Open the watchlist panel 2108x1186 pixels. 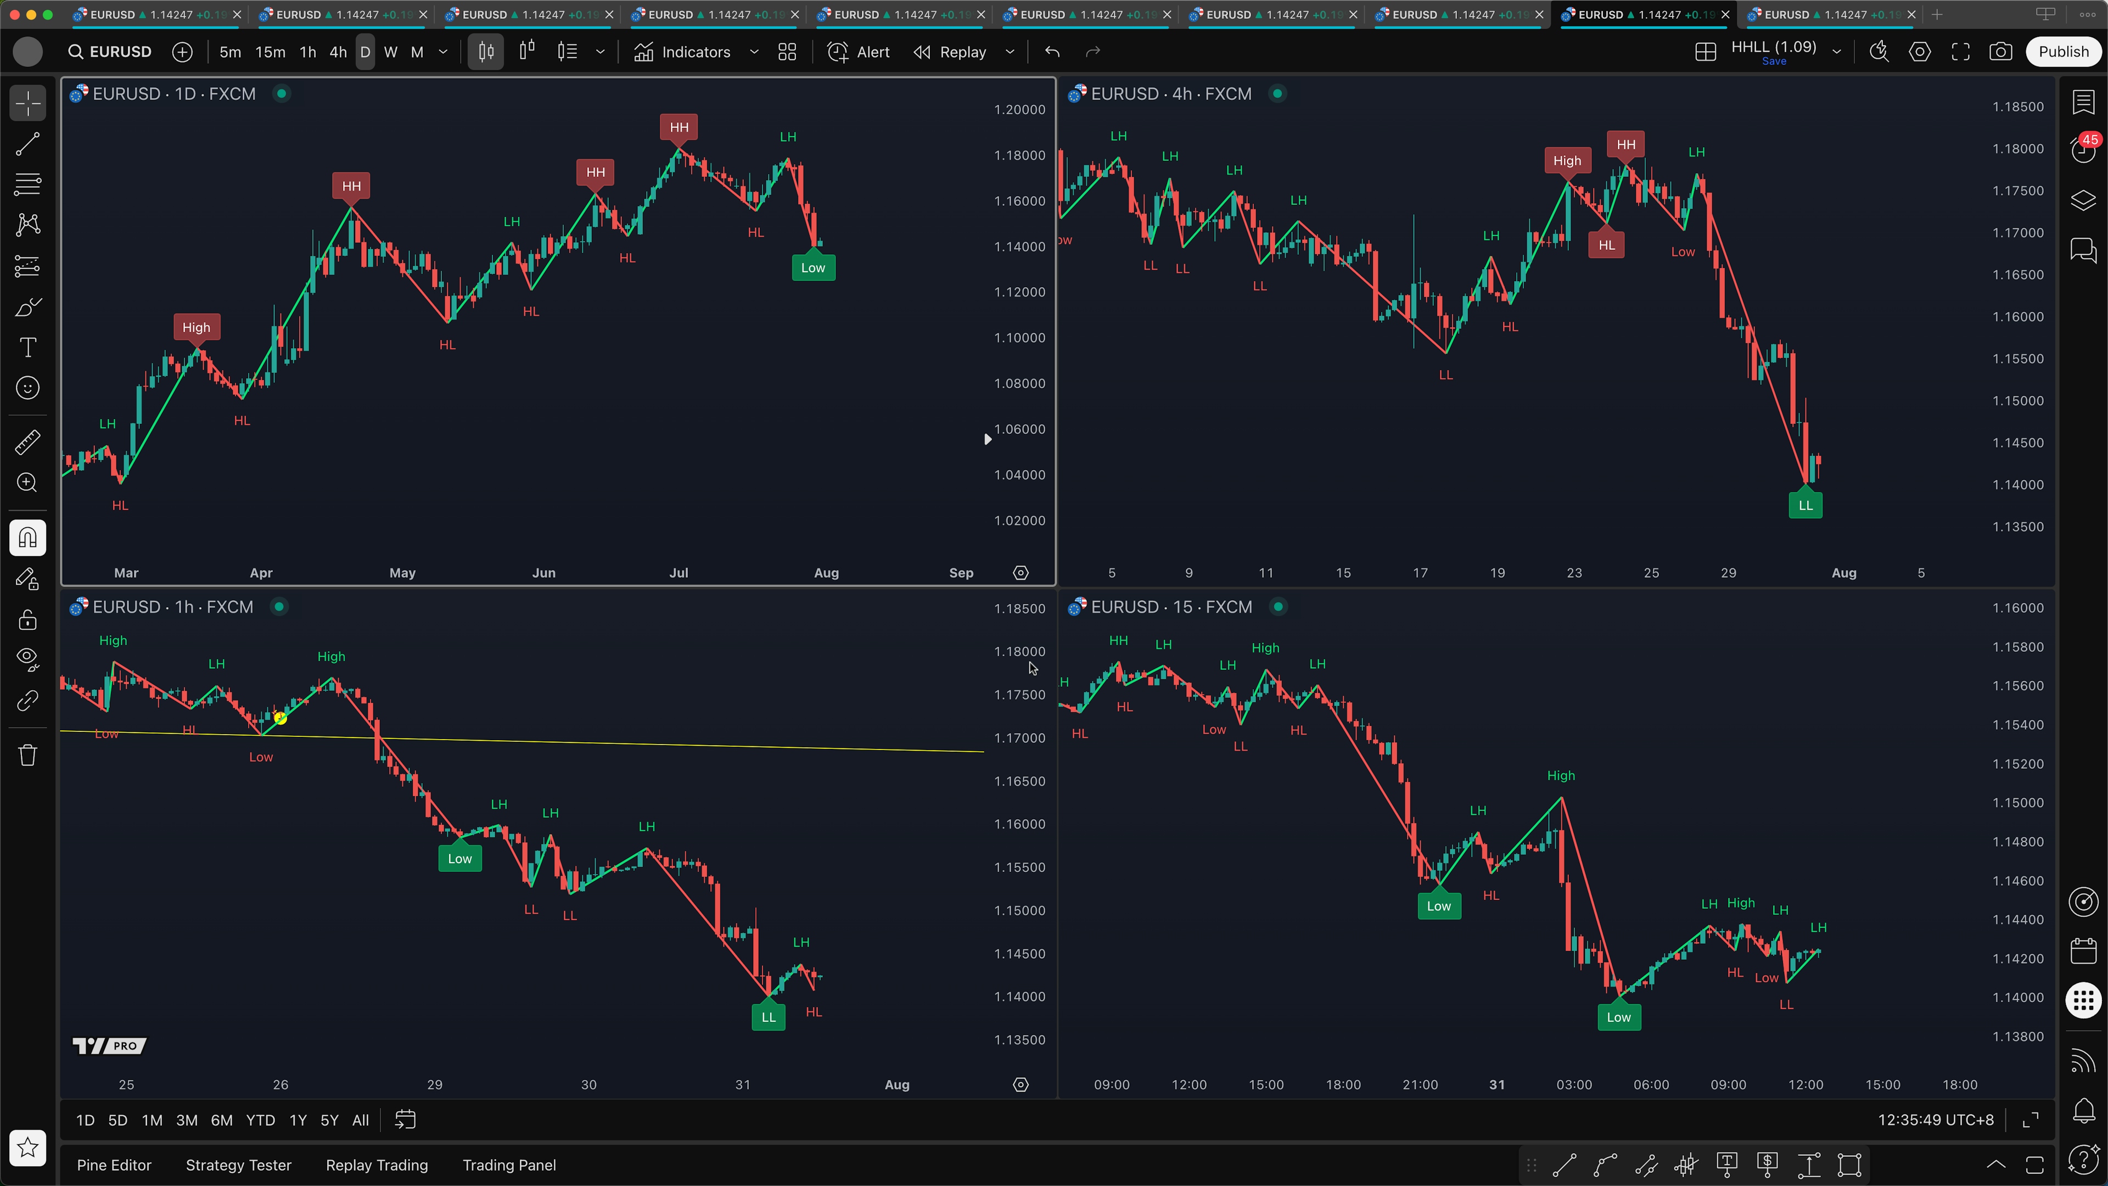coord(2083,102)
